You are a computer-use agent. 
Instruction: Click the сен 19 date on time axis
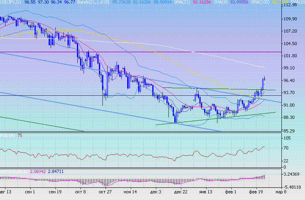(55, 192)
